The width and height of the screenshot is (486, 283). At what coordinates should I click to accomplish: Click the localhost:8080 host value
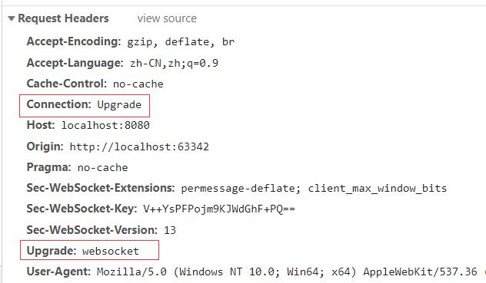[x=105, y=125]
